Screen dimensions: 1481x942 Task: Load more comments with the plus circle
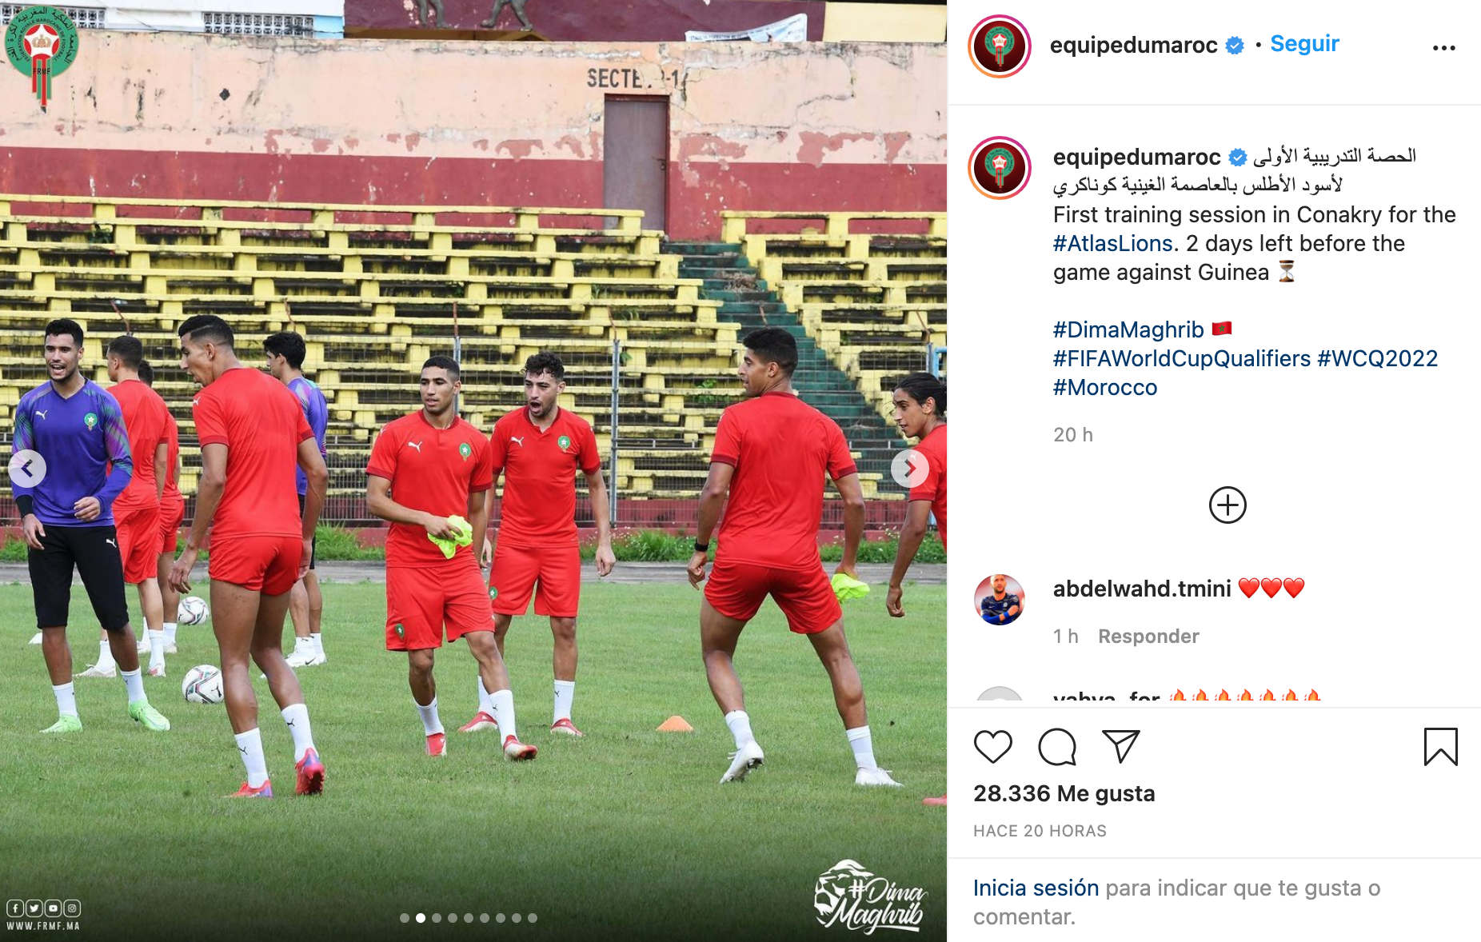point(1228,505)
